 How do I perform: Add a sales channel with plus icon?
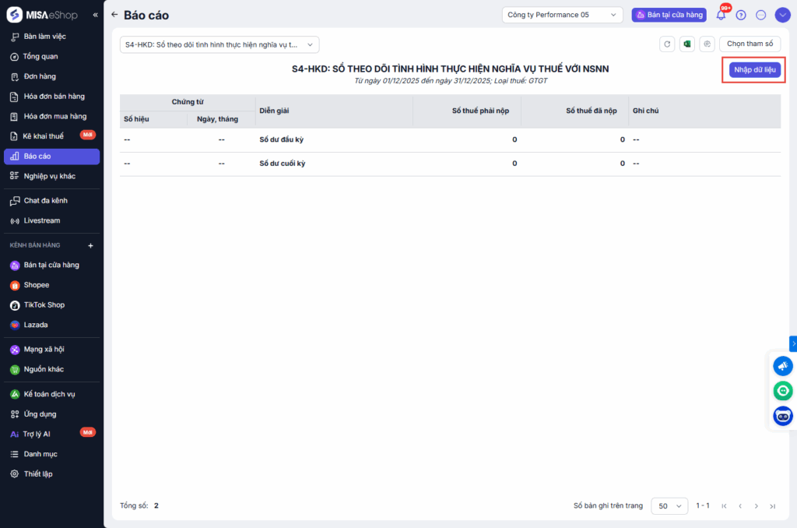(90, 245)
